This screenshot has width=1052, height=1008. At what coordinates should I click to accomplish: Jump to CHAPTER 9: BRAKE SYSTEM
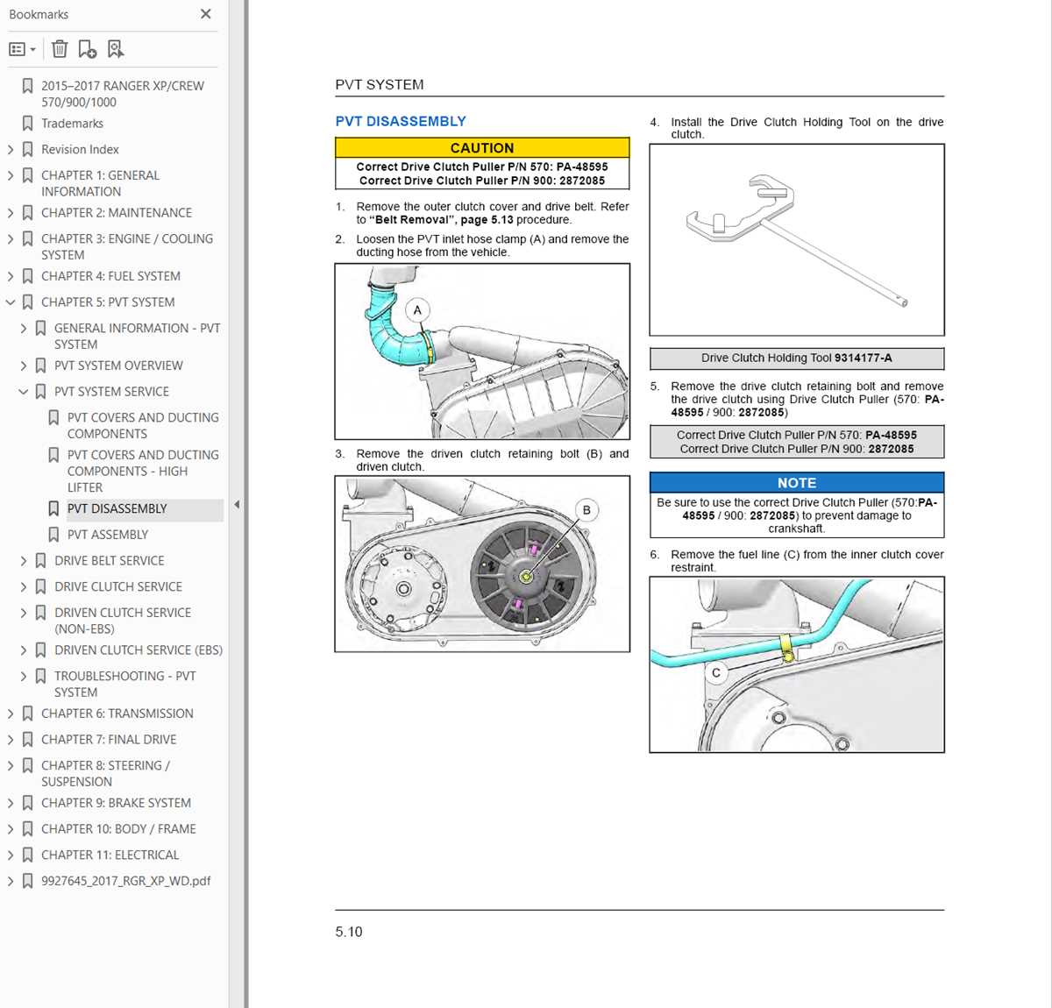[116, 803]
